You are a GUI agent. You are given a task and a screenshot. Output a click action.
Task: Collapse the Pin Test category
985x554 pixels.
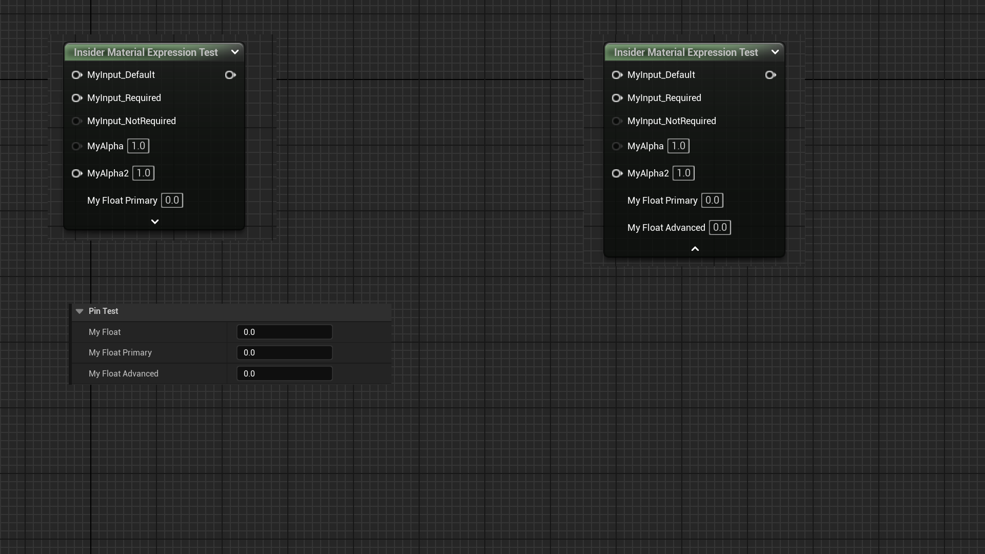80,311
